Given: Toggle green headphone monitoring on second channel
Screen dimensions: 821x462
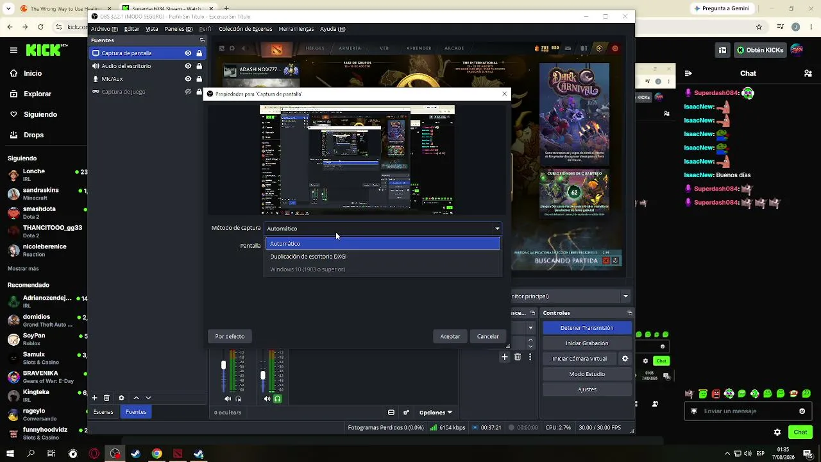Looking at the screenshot, I should pyautogui.click(x=278, y=398).
